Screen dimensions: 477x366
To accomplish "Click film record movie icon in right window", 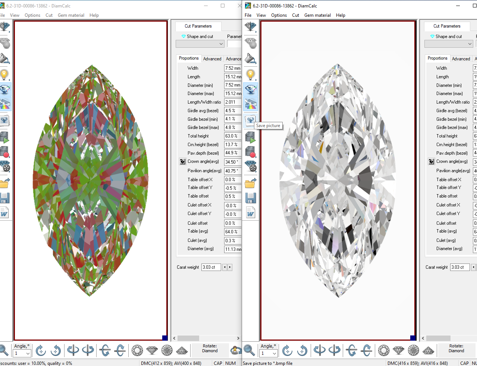I will (x=250, y=151).
